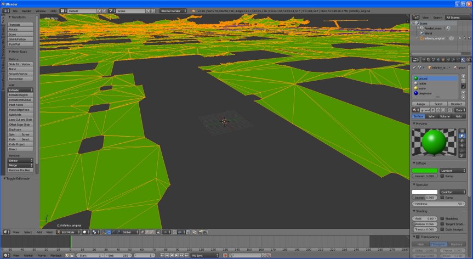Image resolution: width=473 pixels, height=259 pixels.
Task: Click the Assign button
Action: 421,104
